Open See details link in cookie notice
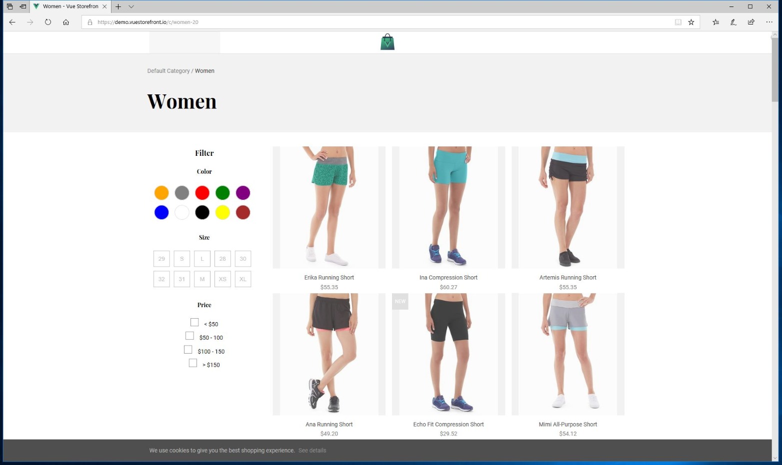The width and height of the screenshot is (782, 465). [x=312, y=451]
